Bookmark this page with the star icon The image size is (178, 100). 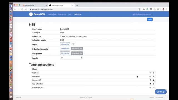[x=139, y=9]
